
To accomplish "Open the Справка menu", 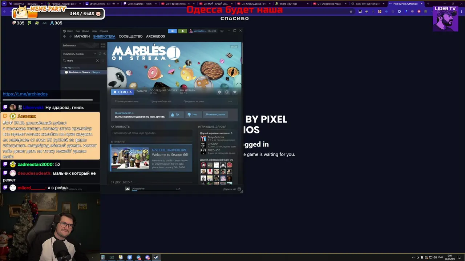I will click(104, 31).
